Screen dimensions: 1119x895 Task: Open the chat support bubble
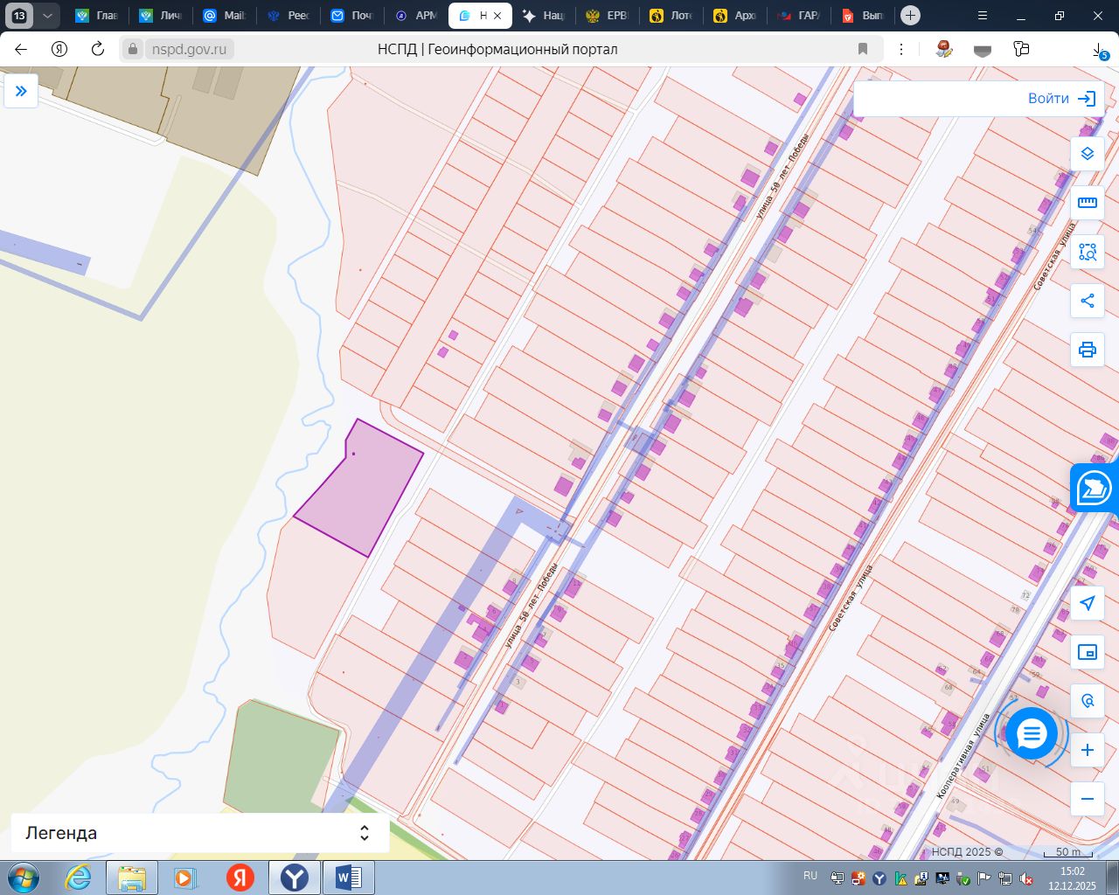point(1032,734)
